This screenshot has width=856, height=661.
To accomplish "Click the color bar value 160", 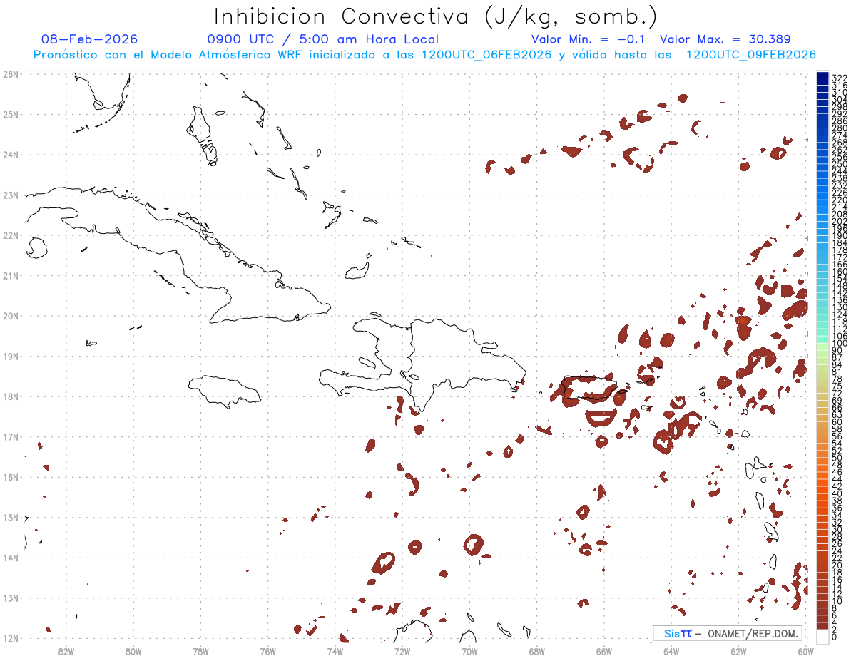I will point(839,272).
